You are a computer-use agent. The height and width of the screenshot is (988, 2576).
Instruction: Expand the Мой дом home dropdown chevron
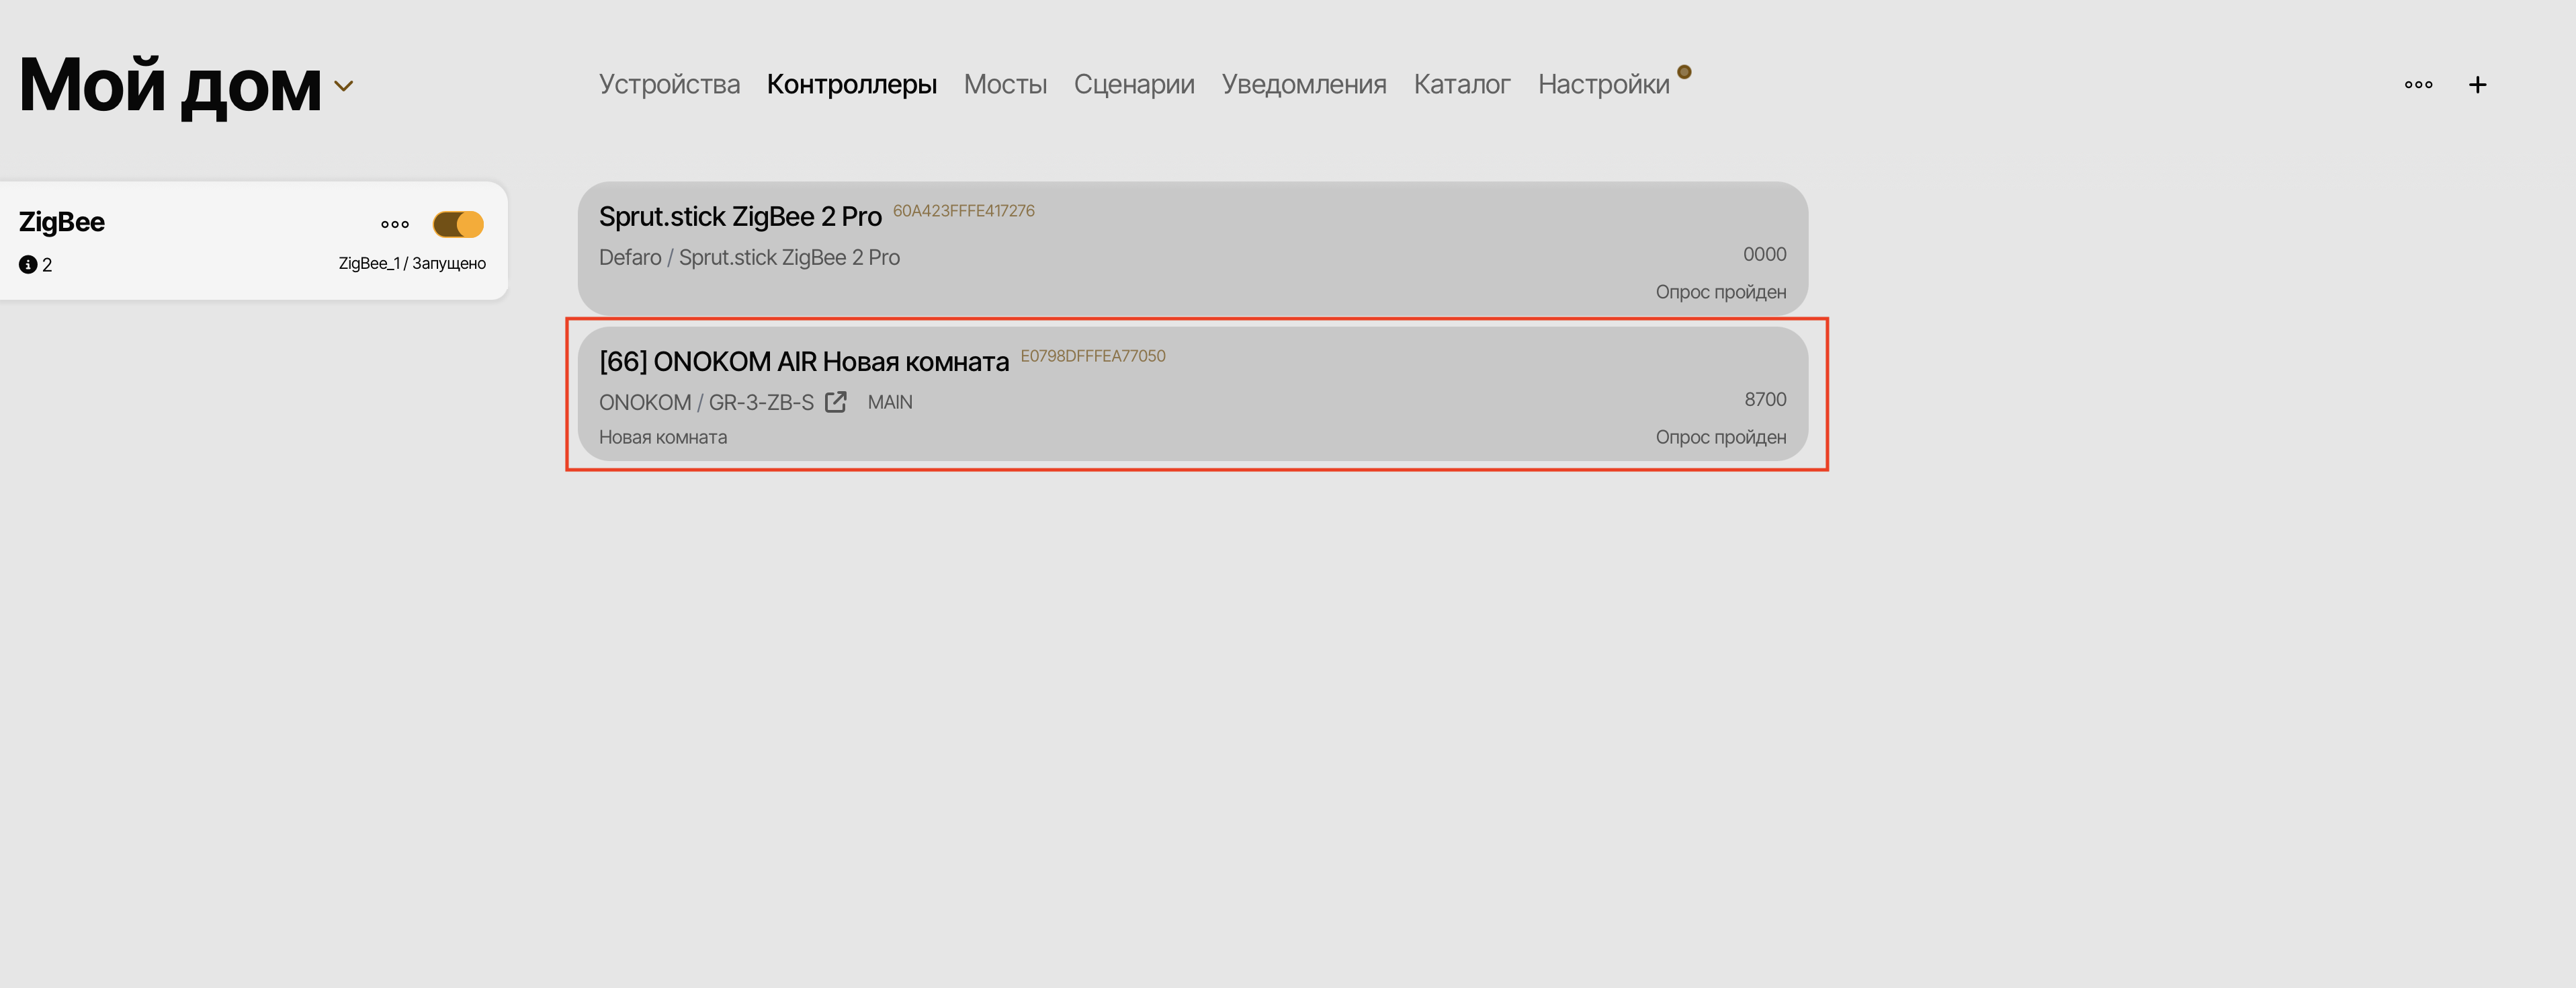coord(344,87)
